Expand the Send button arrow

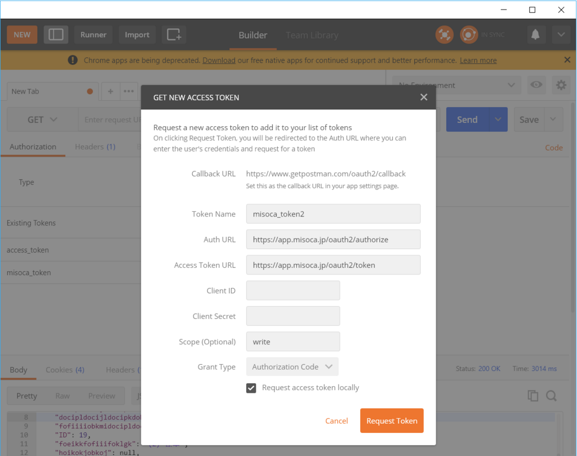(x=498, y=119)
